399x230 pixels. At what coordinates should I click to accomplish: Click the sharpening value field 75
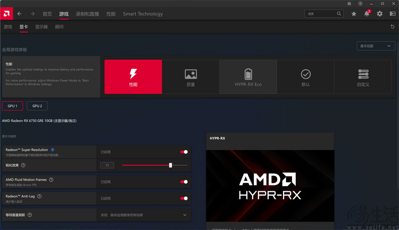(x=107, y=165)
